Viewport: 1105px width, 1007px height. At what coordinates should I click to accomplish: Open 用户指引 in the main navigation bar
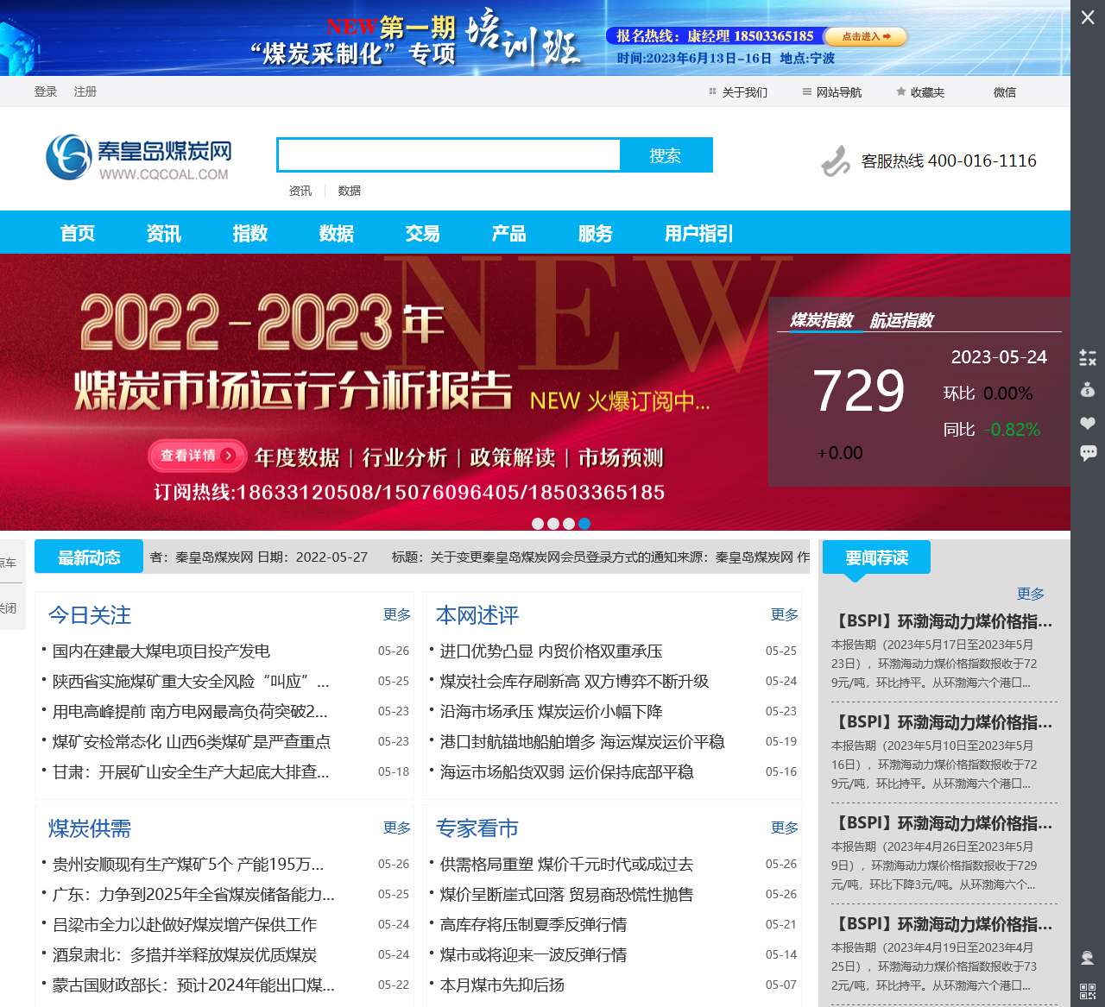pyautogui.click(x=699, y=233)
